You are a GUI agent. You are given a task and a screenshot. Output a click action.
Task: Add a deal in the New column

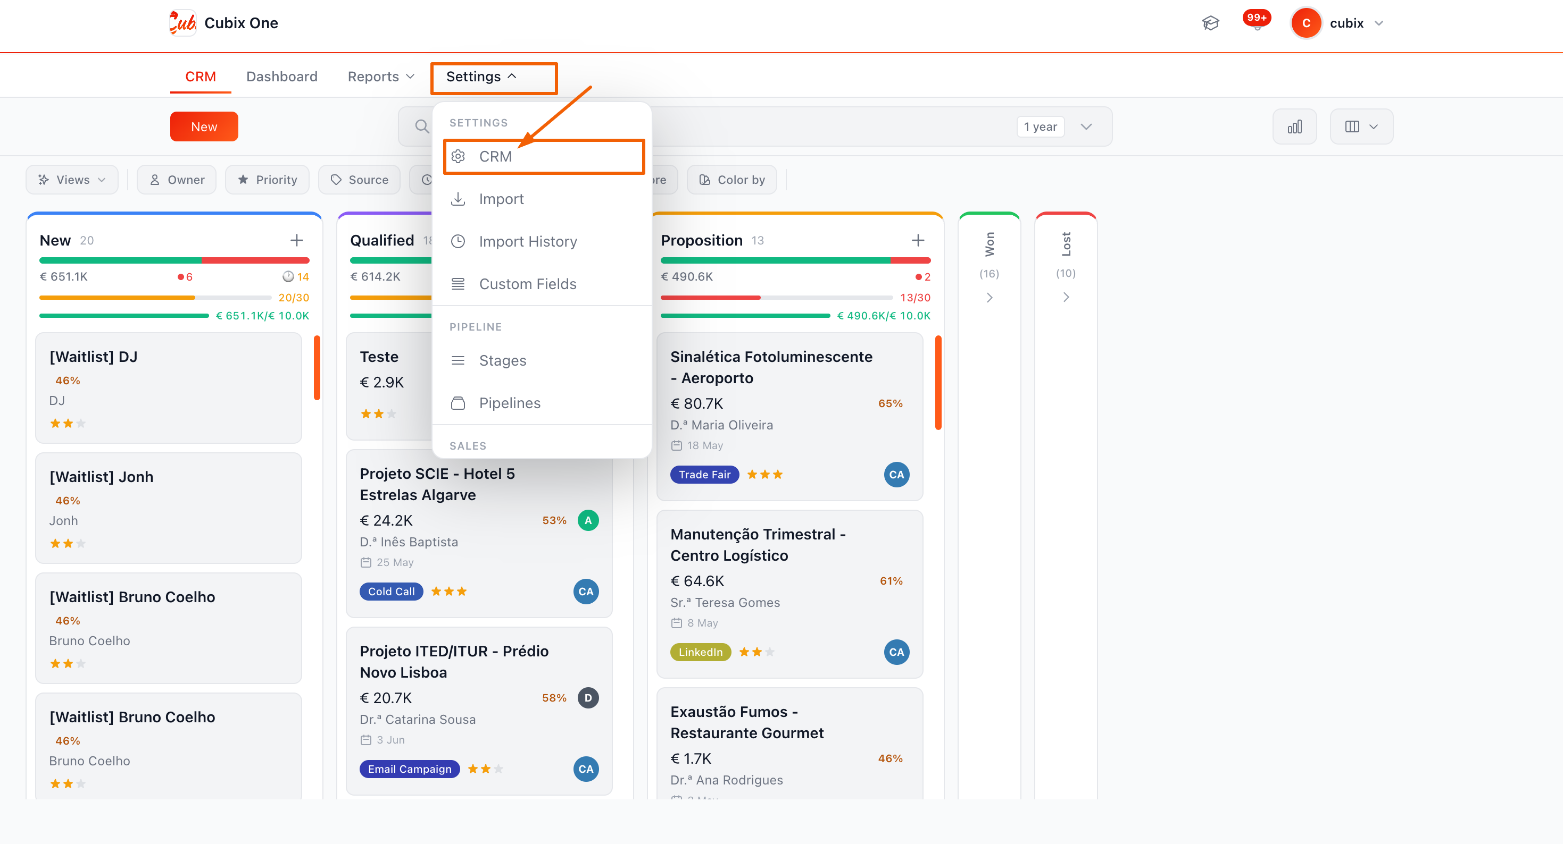coord(297,240)
